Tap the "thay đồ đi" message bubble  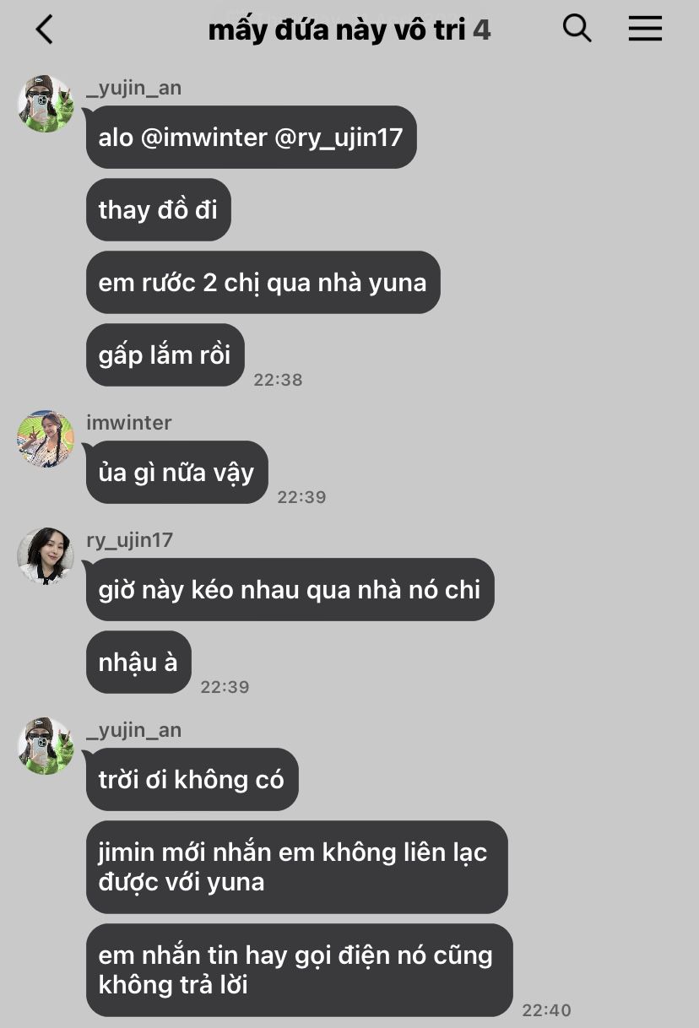(159, 209)
